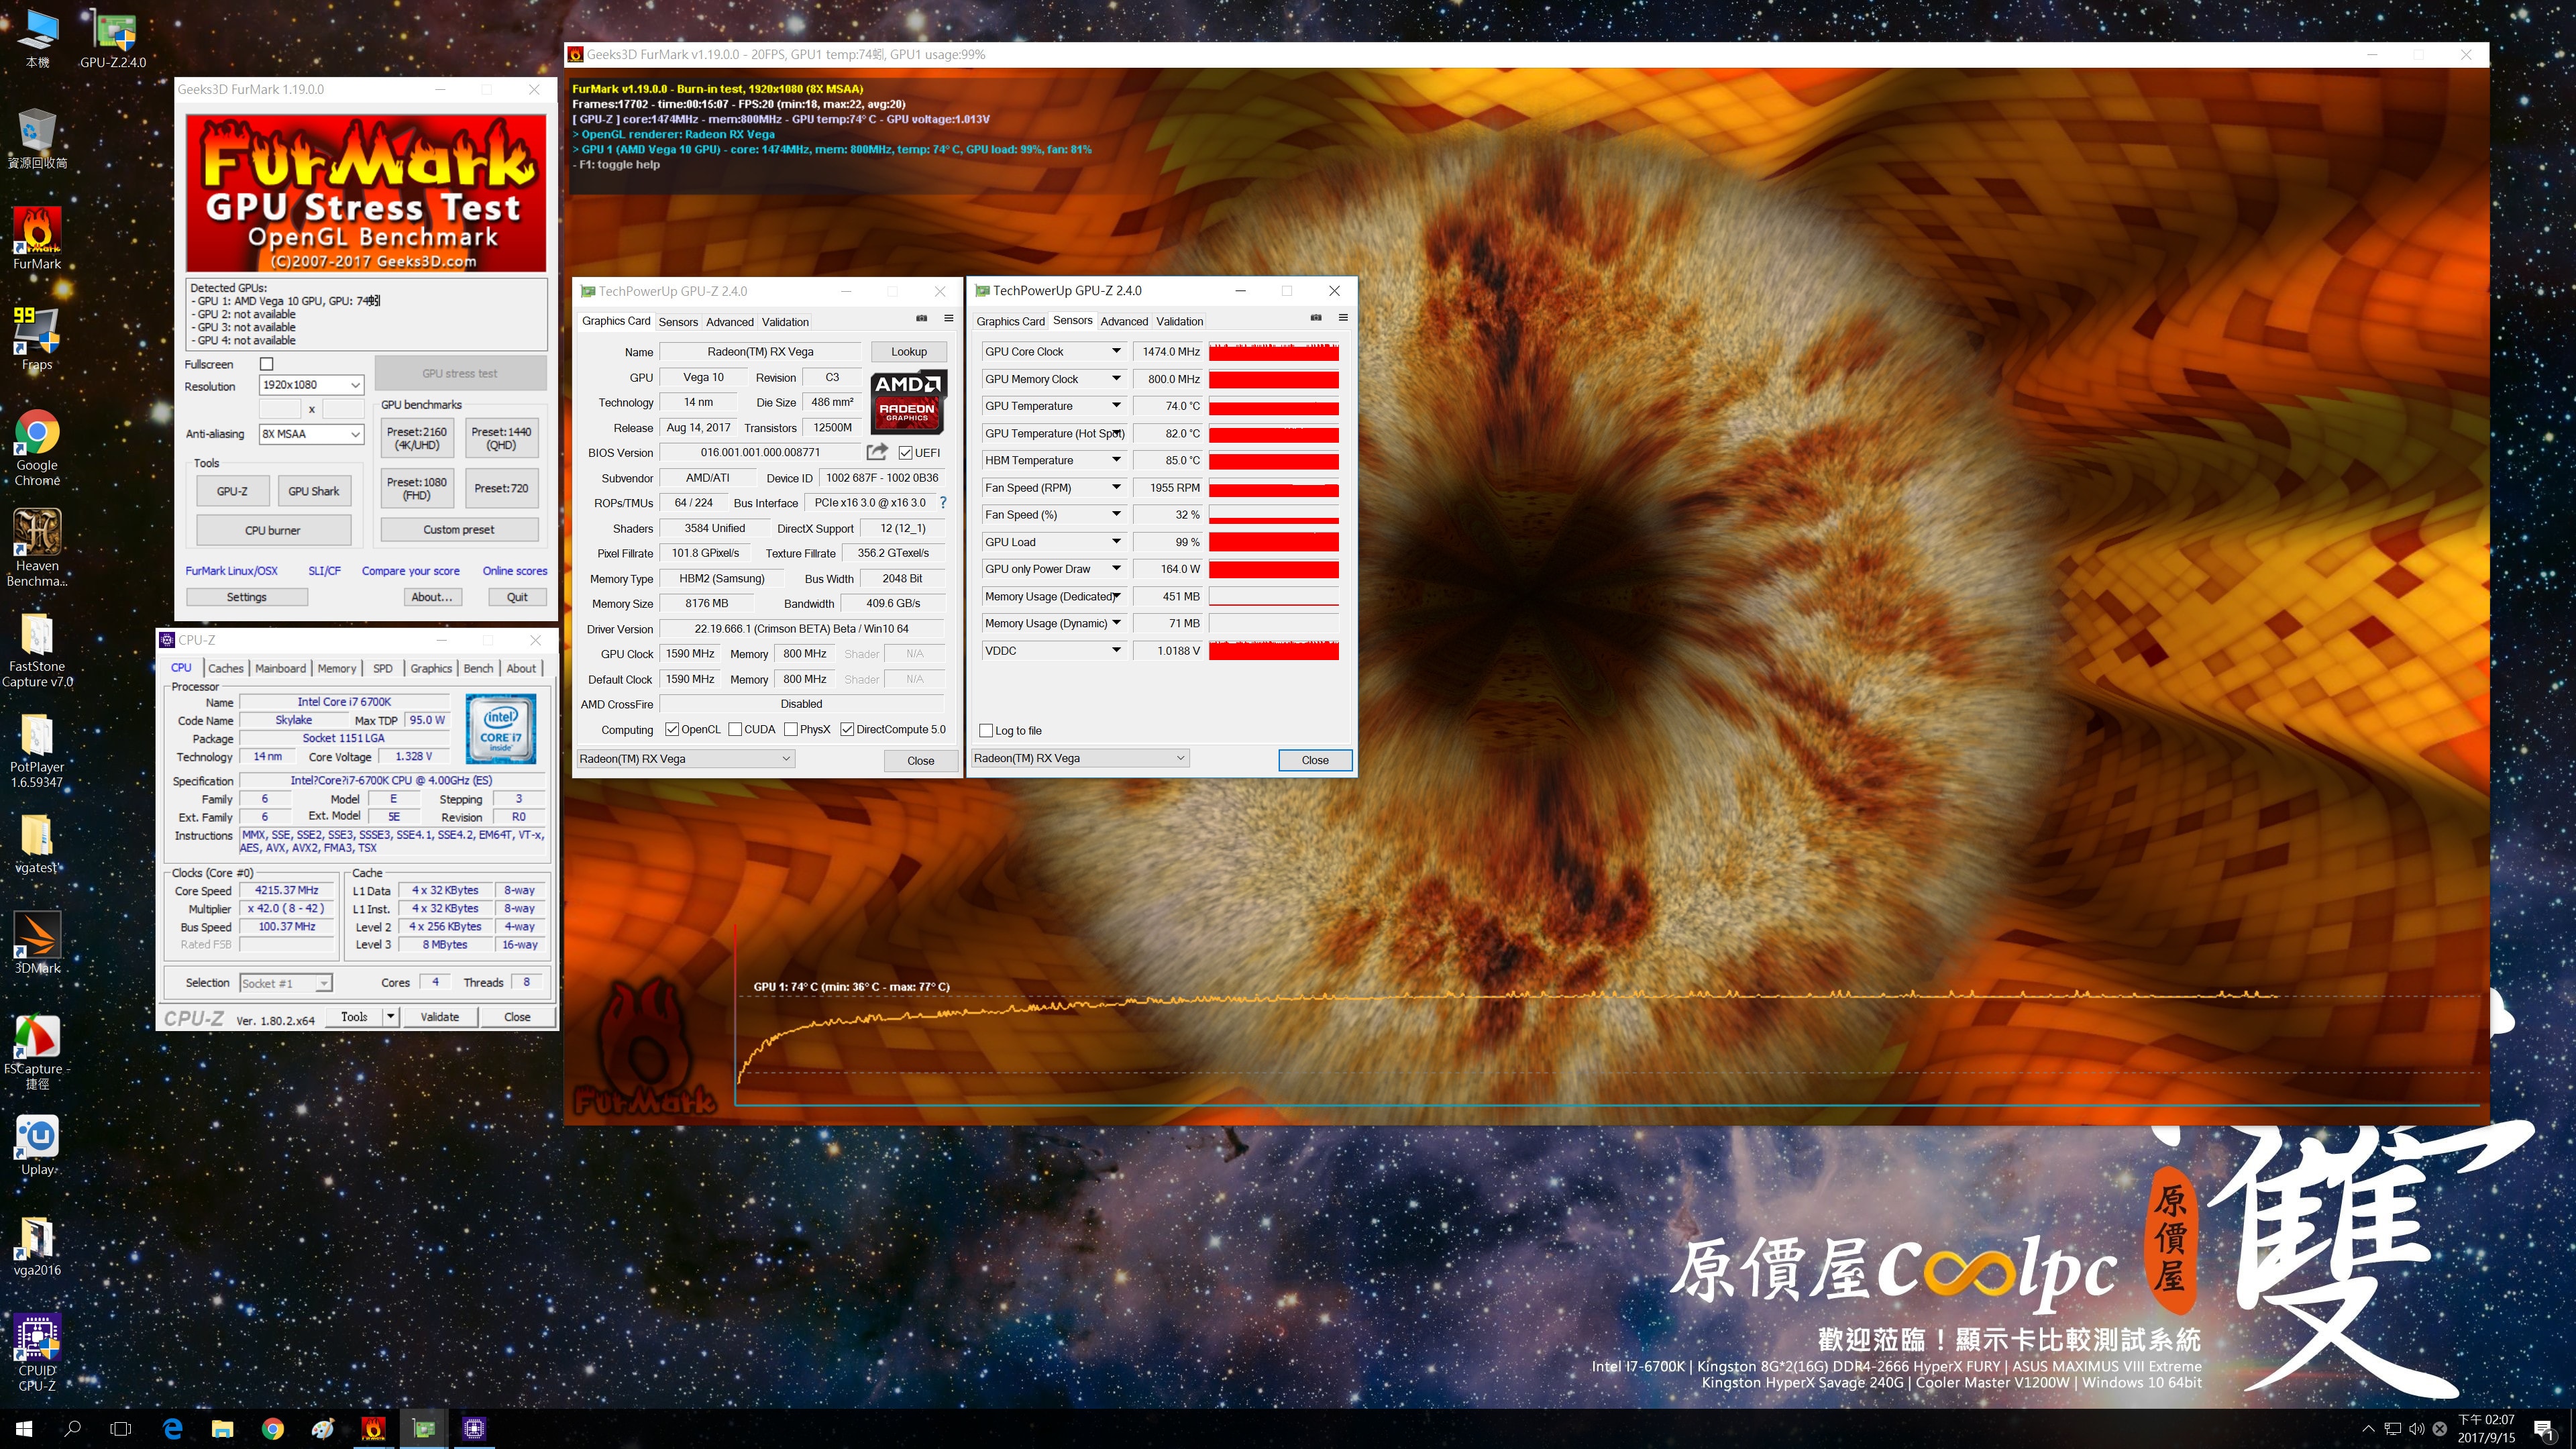Toggle the UEFI checkbox in GPU-Z

(x=905, y=452)
